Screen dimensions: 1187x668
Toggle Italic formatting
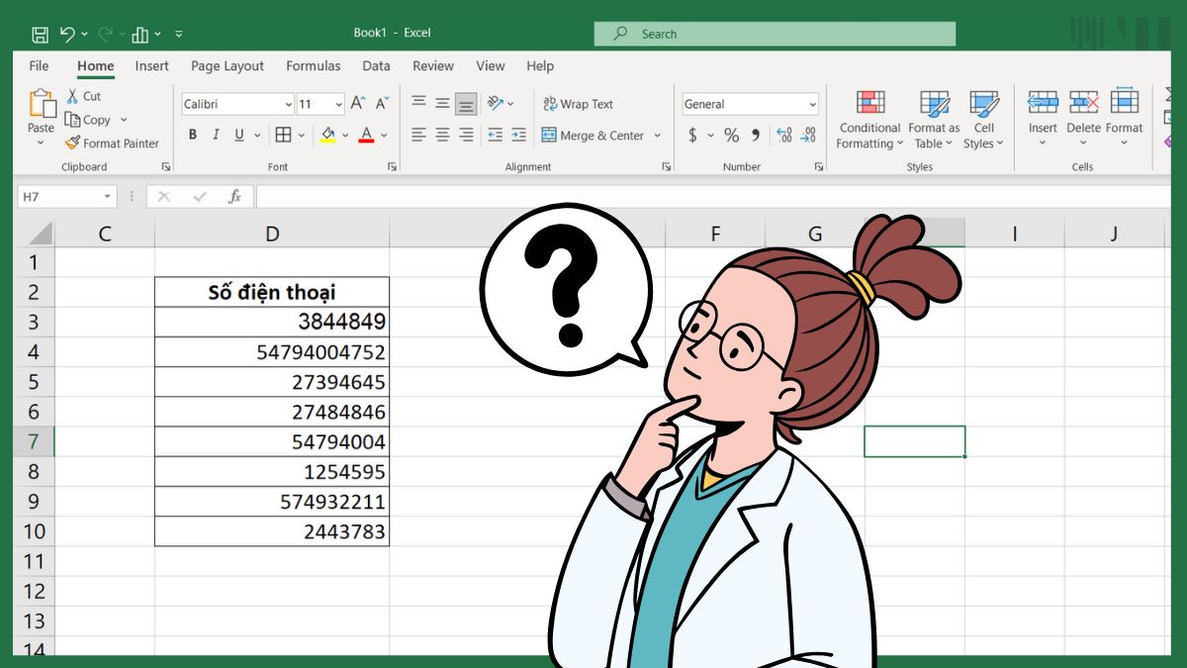click(x=216, y=136)
